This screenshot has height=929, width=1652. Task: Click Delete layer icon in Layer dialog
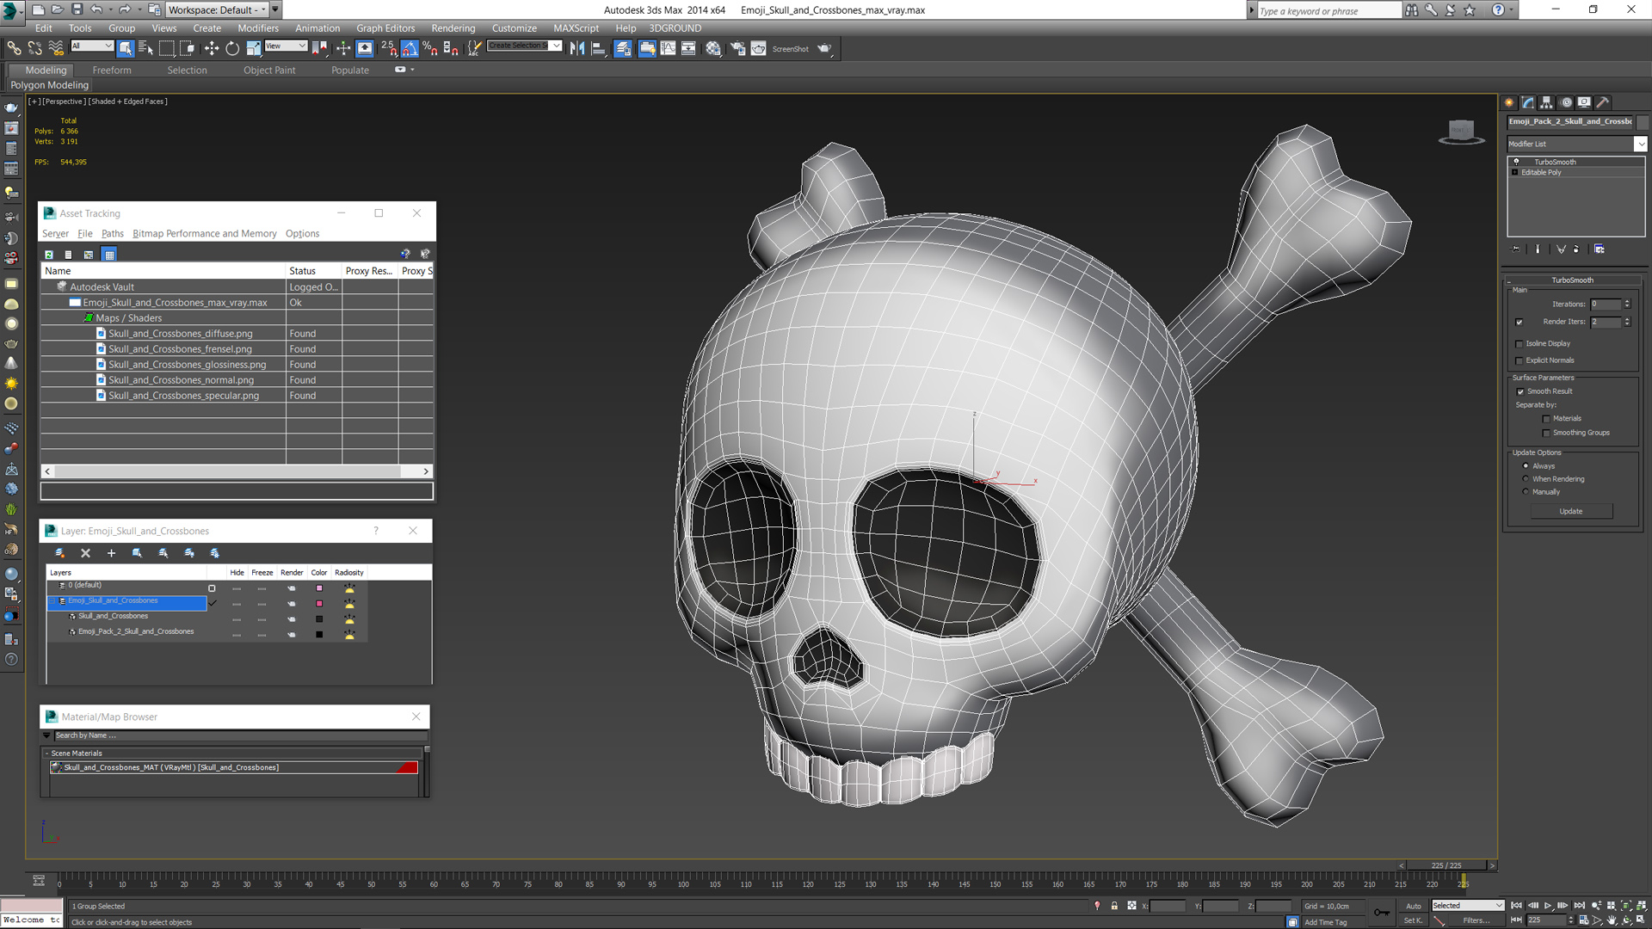[x=85, y=553]
